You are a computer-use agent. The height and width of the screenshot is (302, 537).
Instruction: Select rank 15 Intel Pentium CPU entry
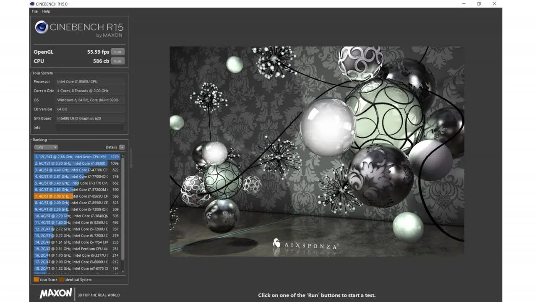tap(77, 249)
